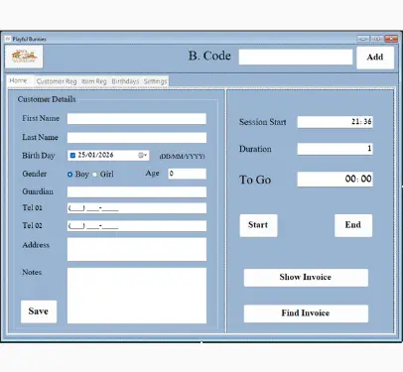This screenshot has height=372, width=403.
Task: Click into the Guardian field
Action: pyautogui.click(x=137, y=191)
